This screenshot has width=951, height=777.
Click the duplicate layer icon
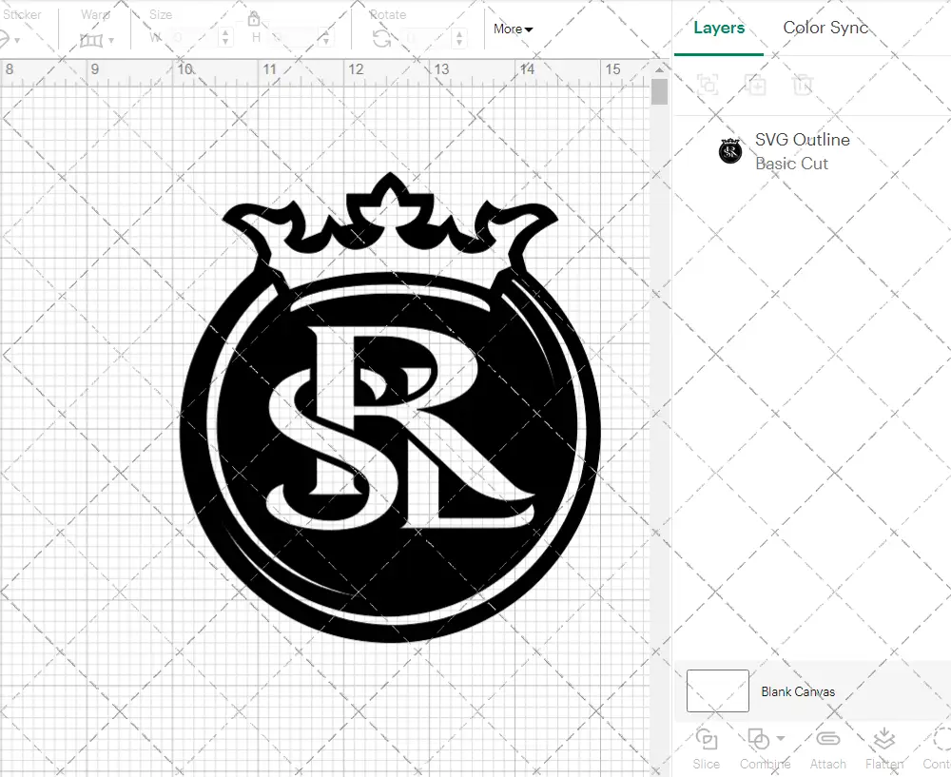click(756, 85)
